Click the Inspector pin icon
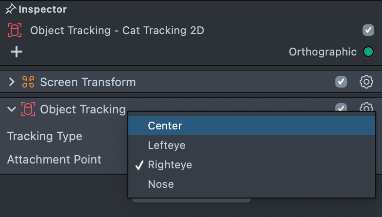The width and height of the screenshot is (382, 217). click(10, 9)
